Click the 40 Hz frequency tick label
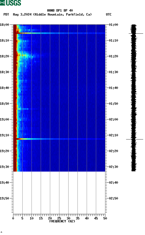Screen dimensions: 145x235 [x=87, y=218]
